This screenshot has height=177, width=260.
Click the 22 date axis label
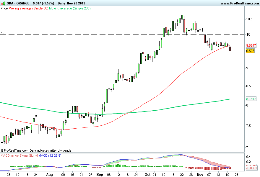click(x=182, y=175)
